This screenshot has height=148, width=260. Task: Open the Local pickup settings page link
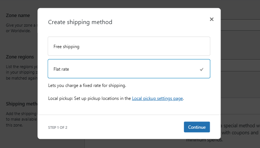click(x=157, y=99)
